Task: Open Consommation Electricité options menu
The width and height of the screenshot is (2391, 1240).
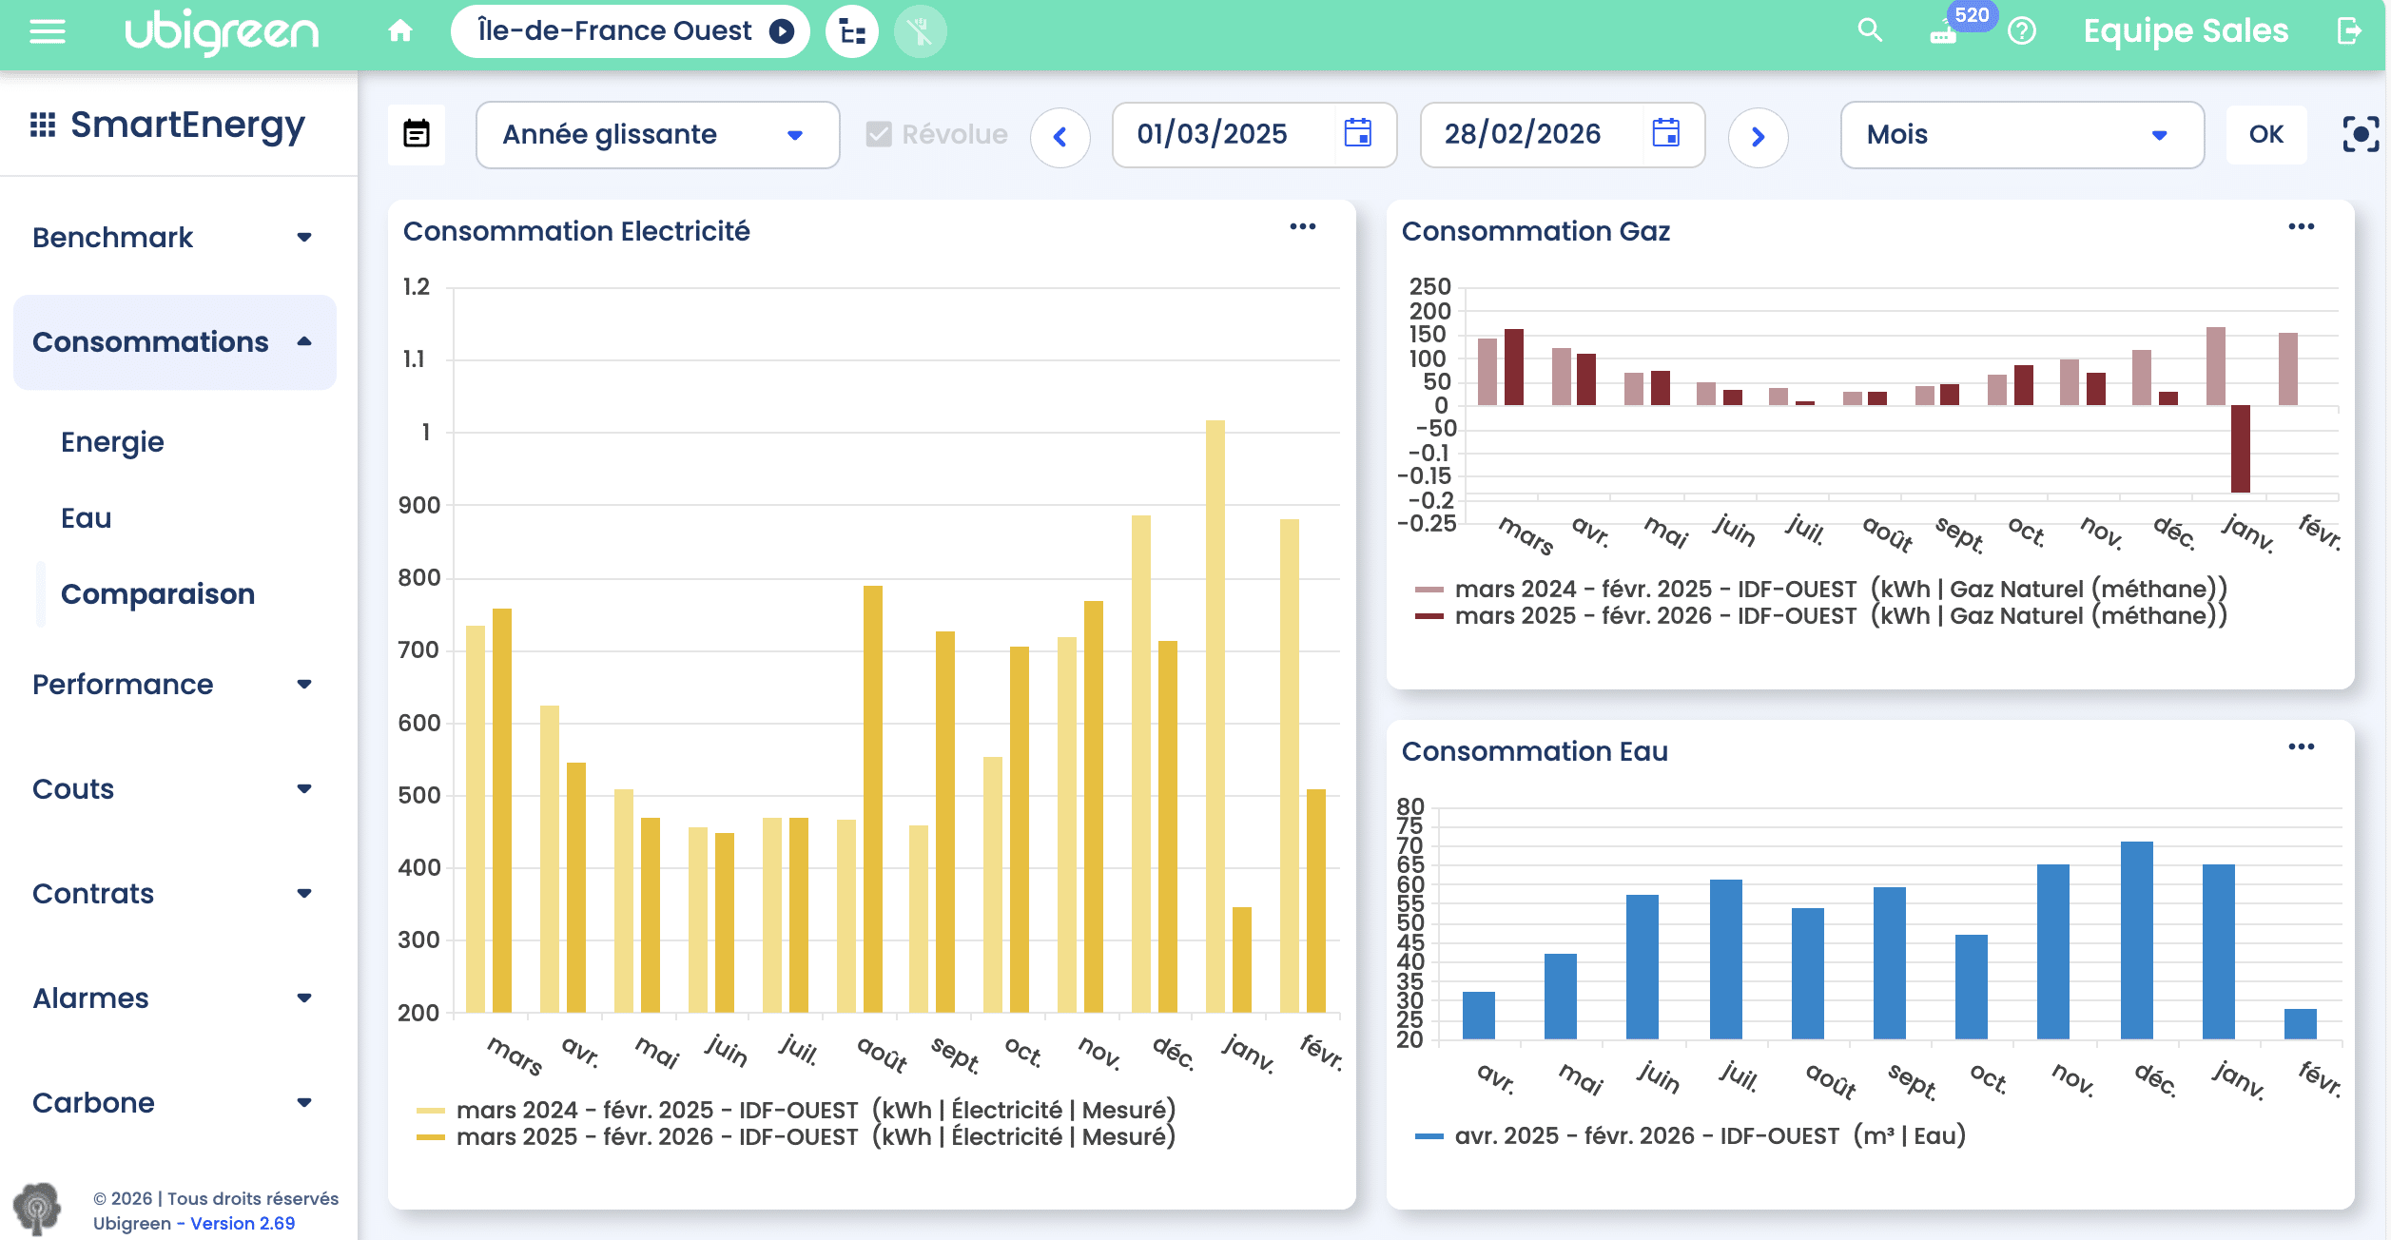Action: click(1303, 226)
